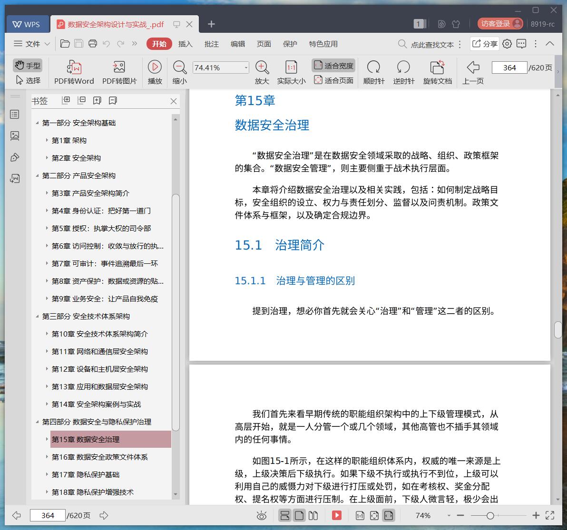Switch to the 保护 ribbon tab
The image size is (567, 530).
pyautogui.click(x=290, y=44)
